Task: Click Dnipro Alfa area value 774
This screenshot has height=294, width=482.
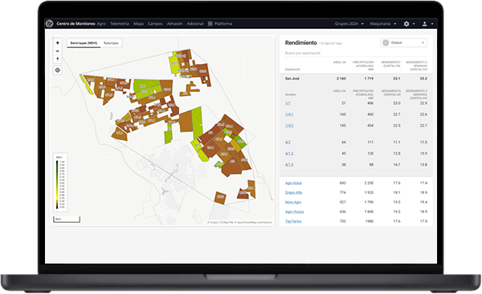Action: pyautogui.click(x=342, y=192)
